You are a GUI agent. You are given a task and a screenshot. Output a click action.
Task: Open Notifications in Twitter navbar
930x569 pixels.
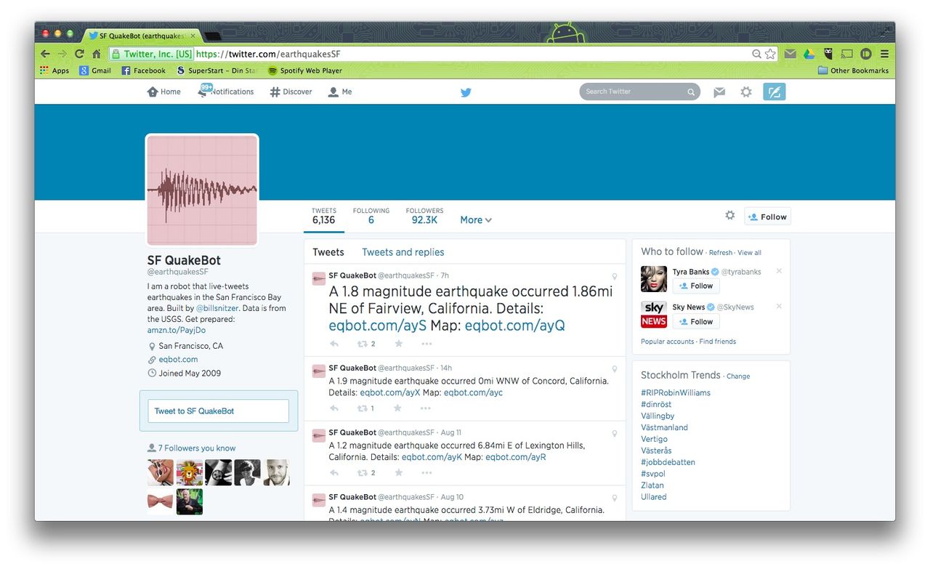[x=226, y=92]
